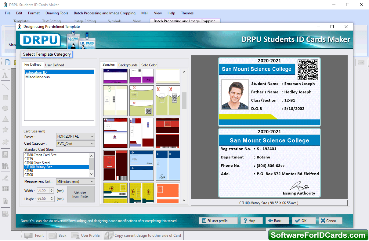Click the mail envelope icon on toolbar

click(x=361, y=62)
